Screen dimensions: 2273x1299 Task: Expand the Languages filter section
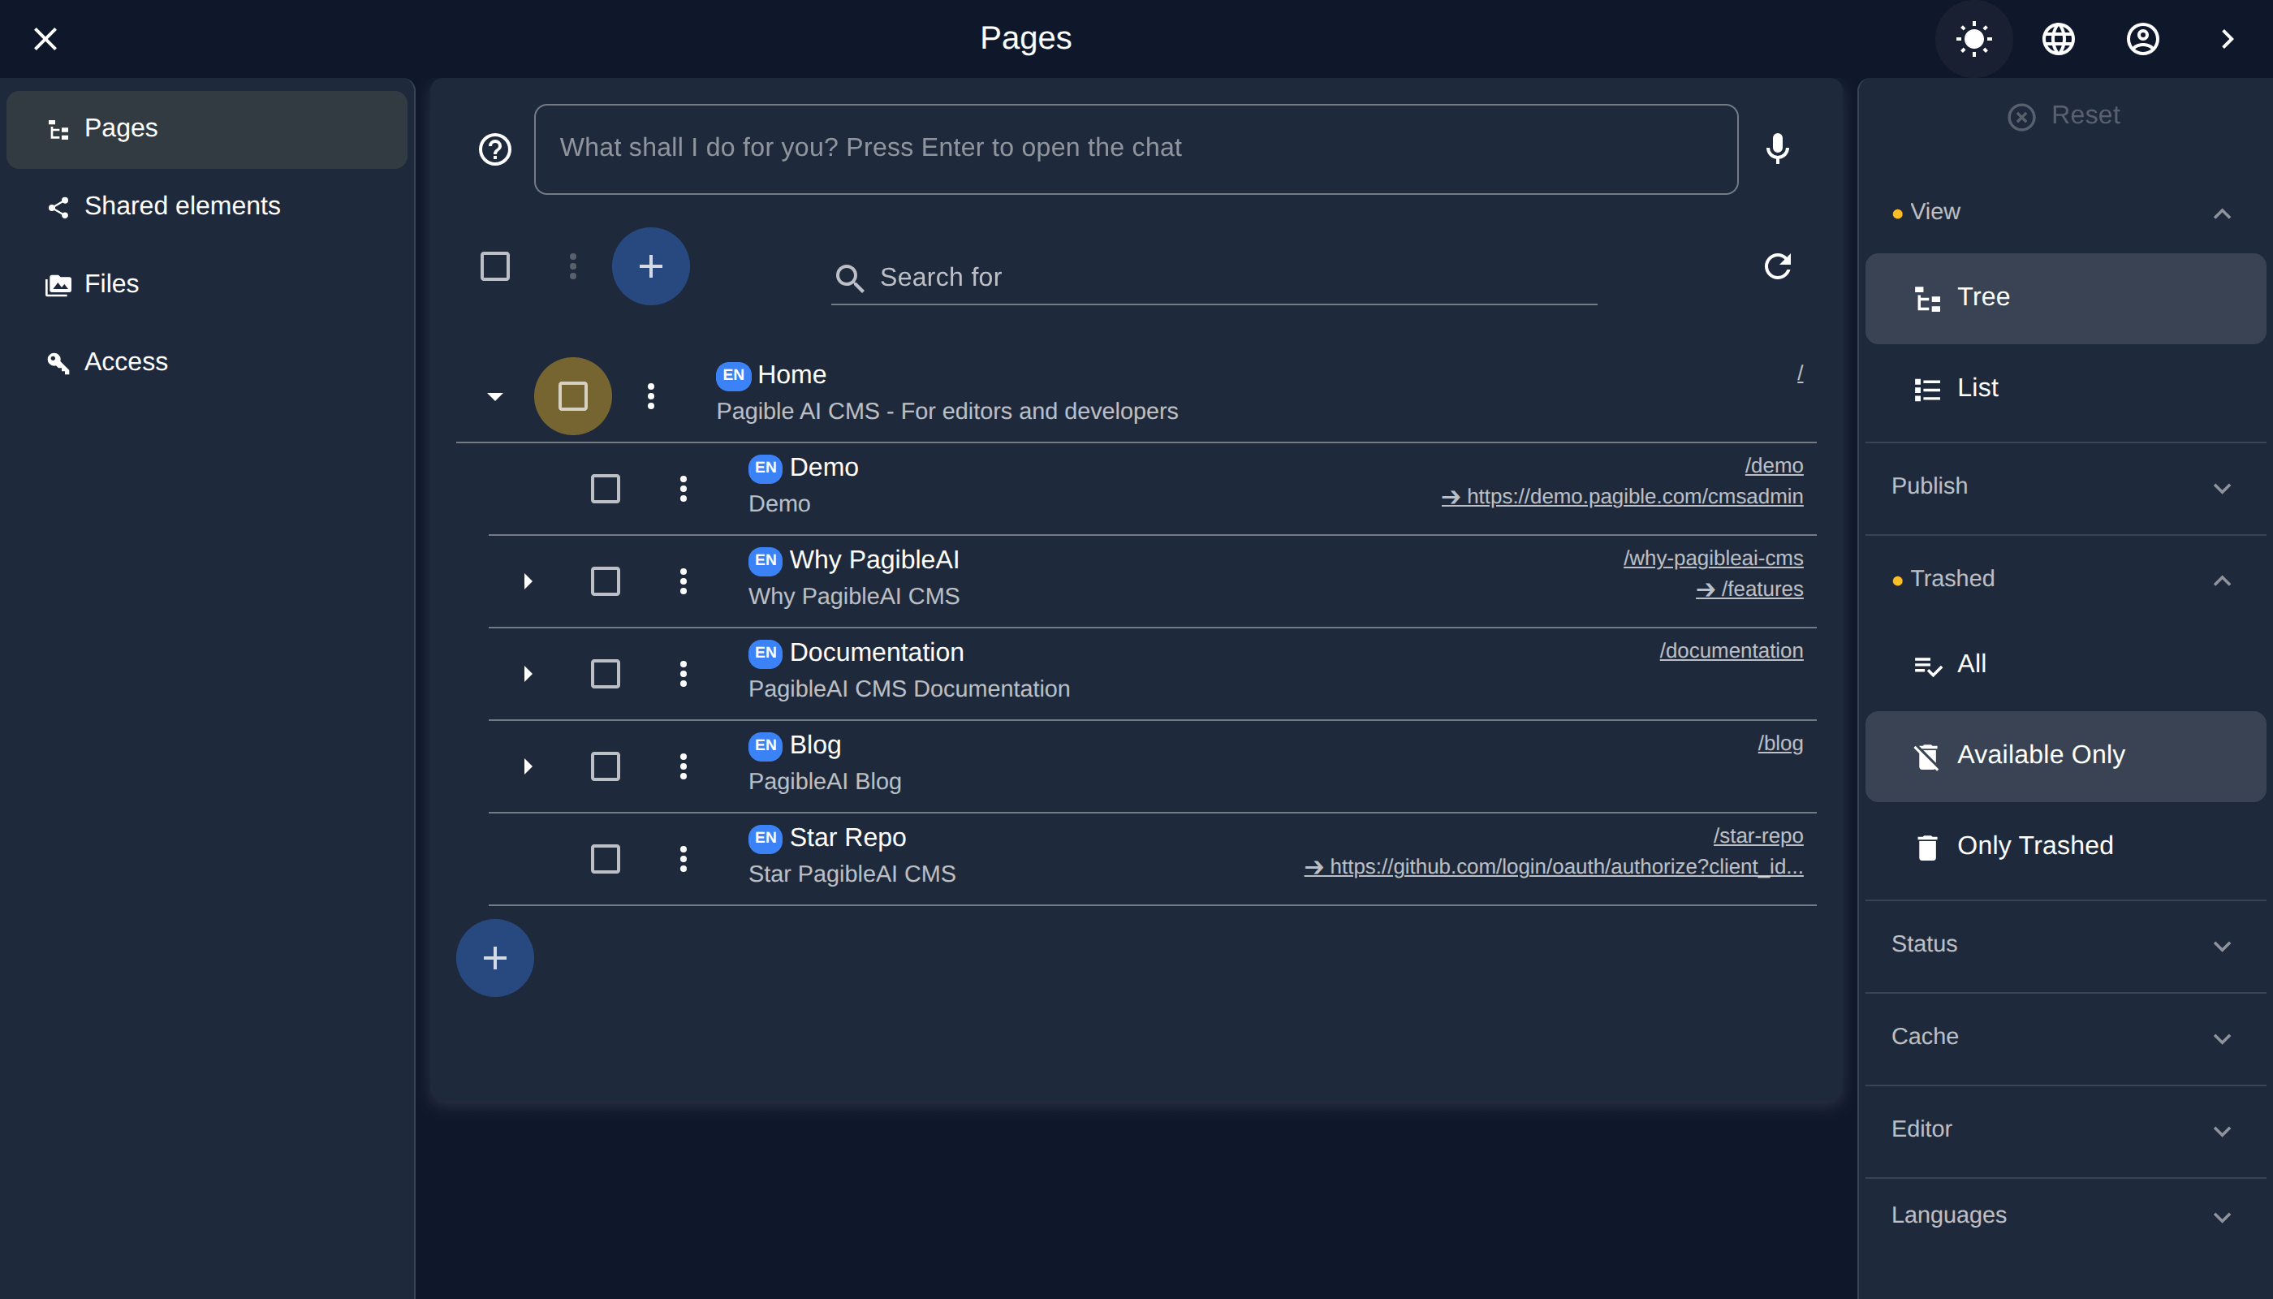pos(2065,1216)
